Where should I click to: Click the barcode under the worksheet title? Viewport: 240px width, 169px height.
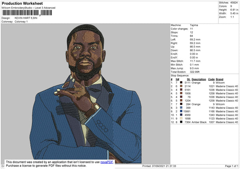[27, 13]
